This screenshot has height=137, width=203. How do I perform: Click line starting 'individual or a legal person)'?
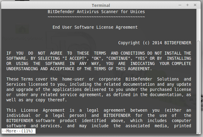99,116
